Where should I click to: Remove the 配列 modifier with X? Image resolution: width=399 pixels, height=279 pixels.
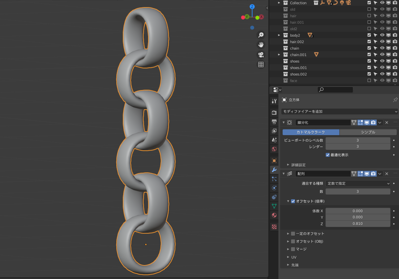pyautogui.click(x=387, y=174)
